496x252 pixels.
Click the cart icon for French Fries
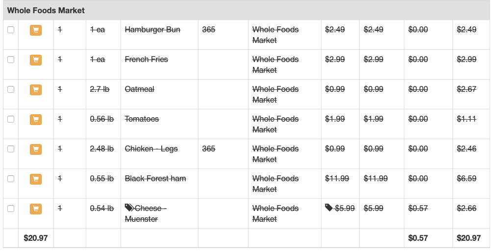tap(36, 60)
